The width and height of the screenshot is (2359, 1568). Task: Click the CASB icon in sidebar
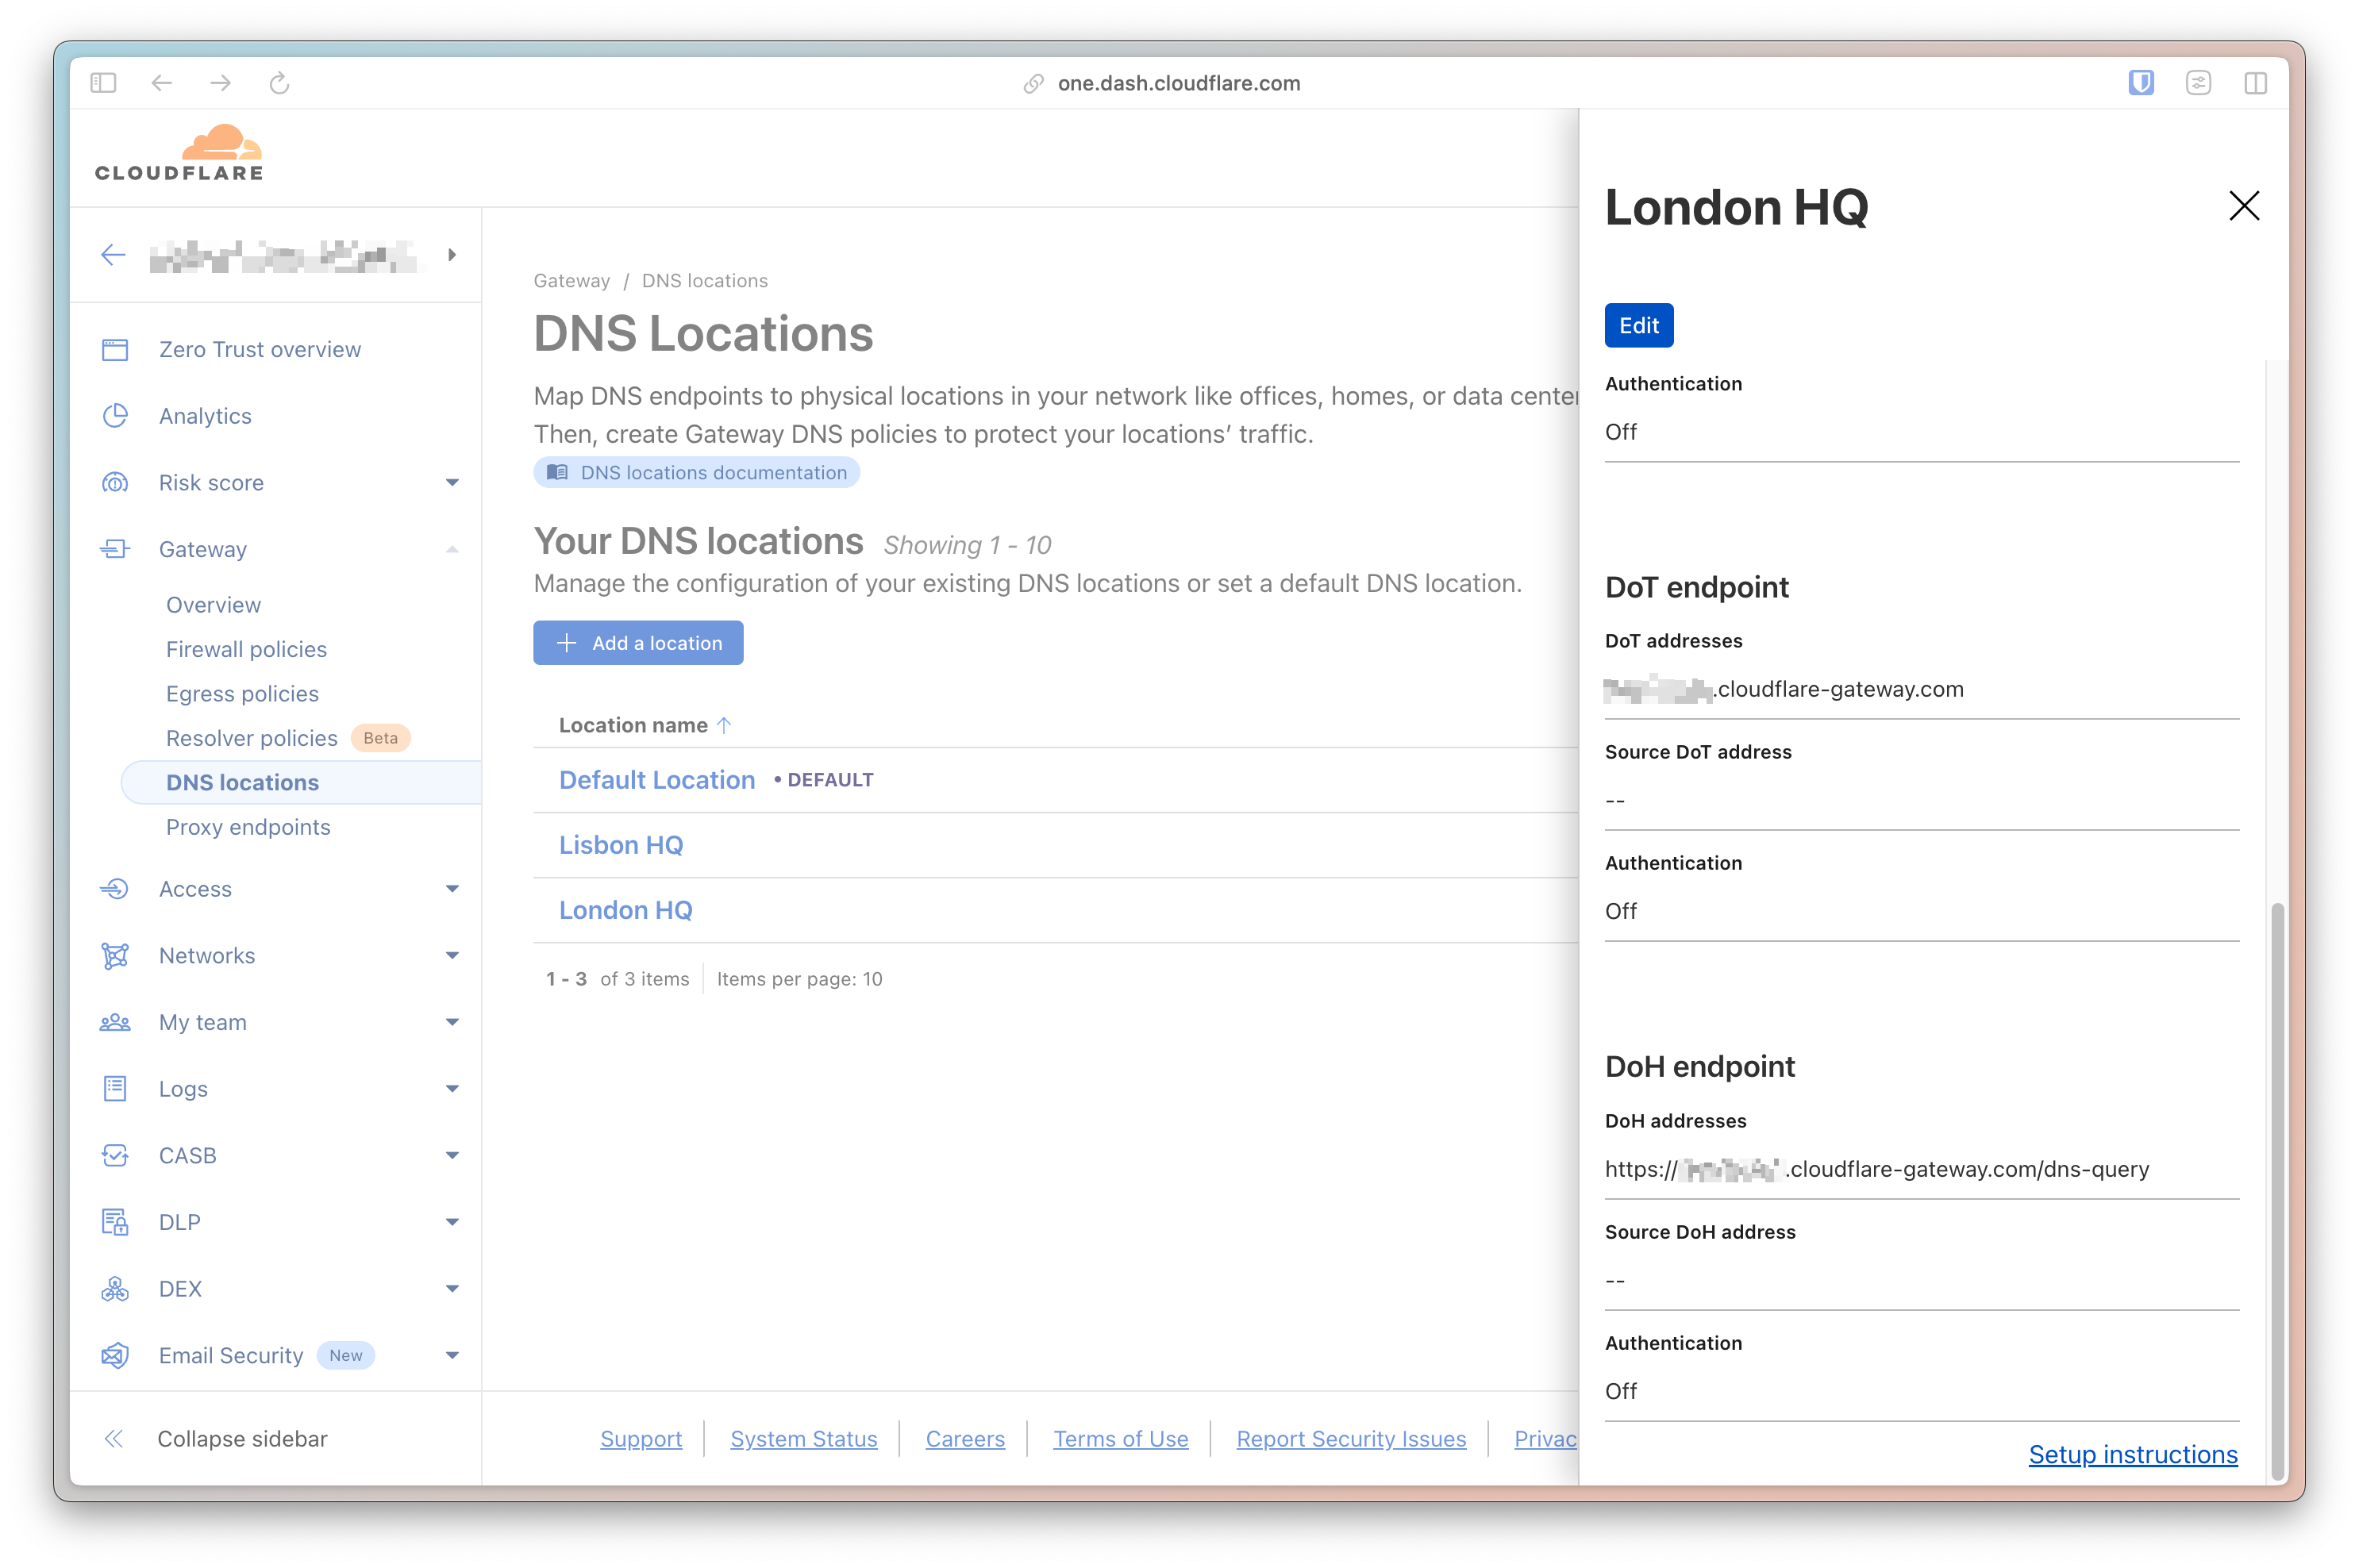115,1156
